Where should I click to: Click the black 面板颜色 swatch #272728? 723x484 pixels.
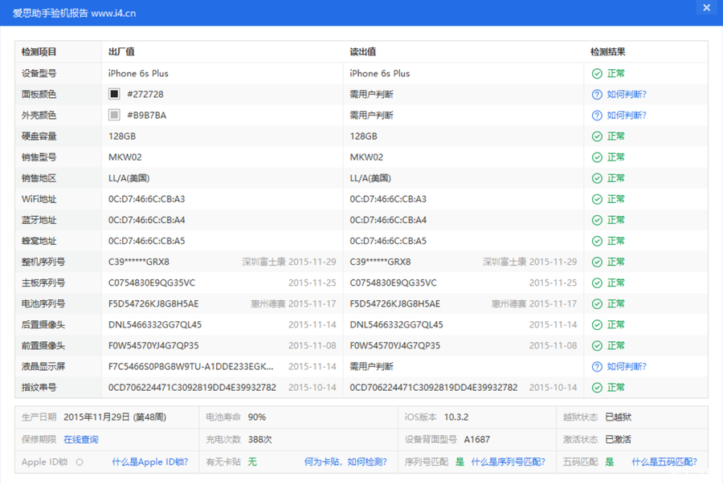pos(114,94)
